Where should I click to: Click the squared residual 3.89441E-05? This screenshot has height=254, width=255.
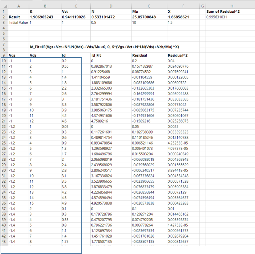pyautogui.click(x=183, y=170)
